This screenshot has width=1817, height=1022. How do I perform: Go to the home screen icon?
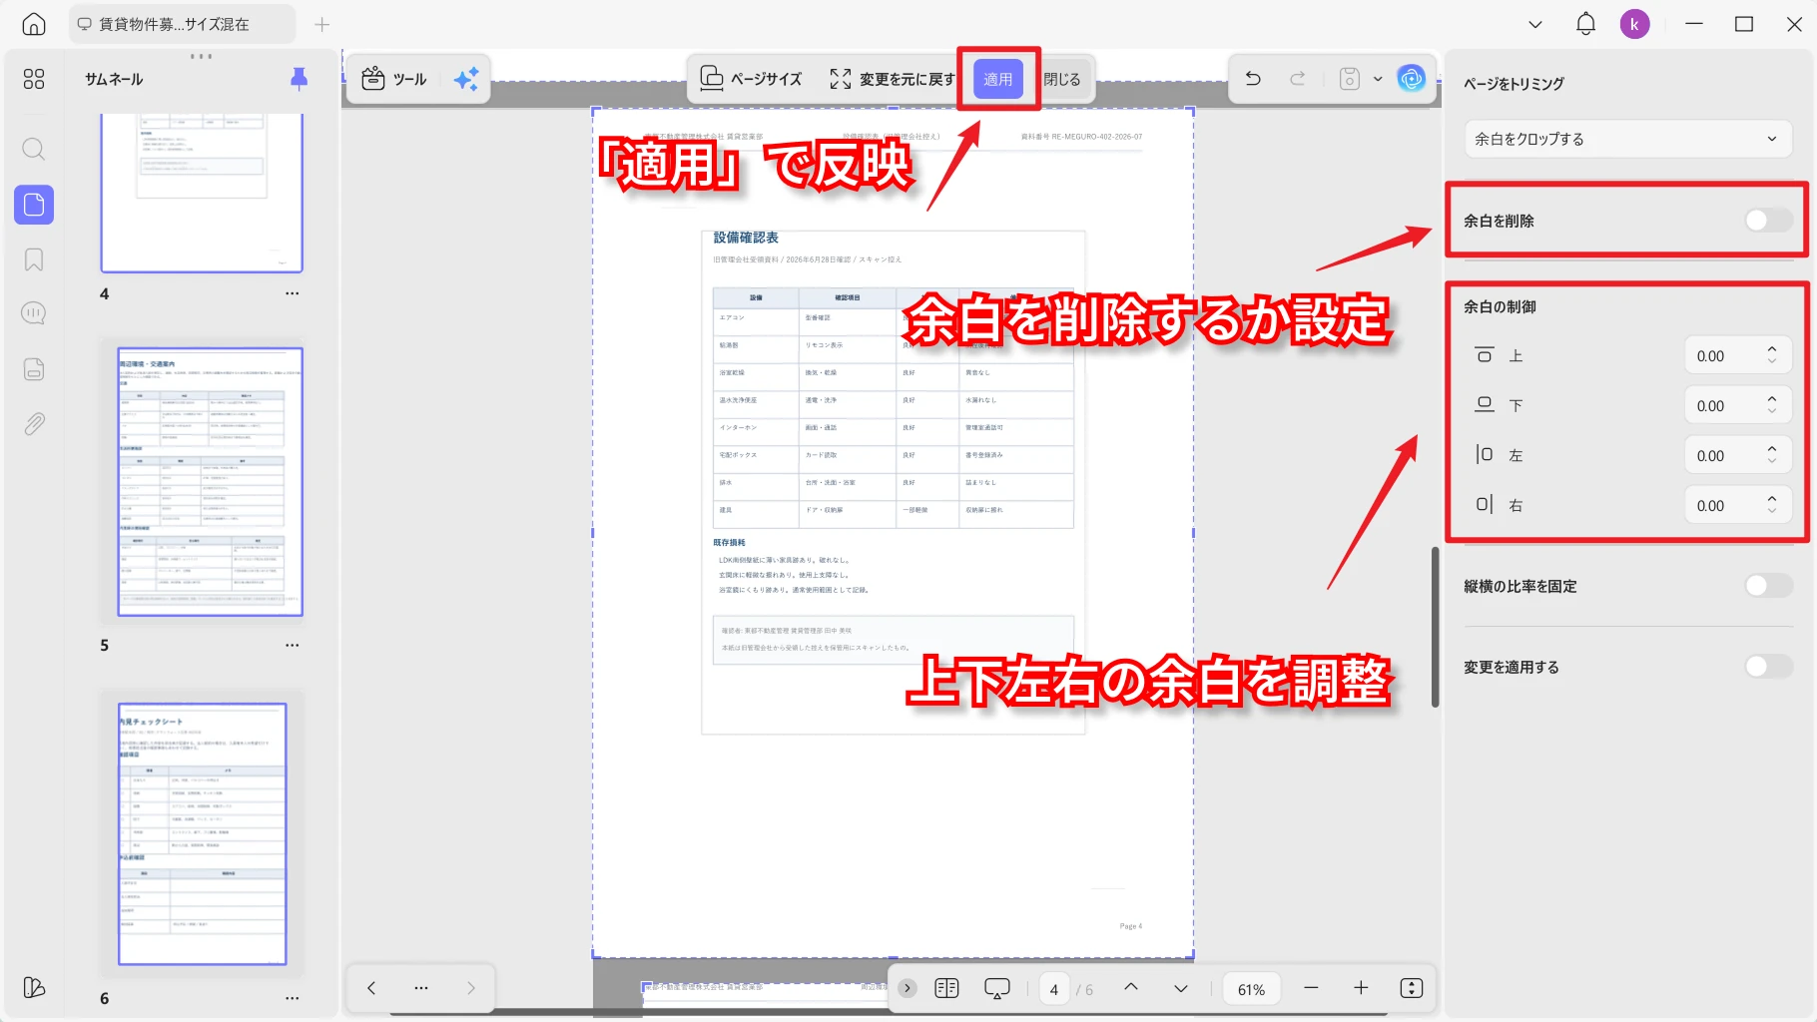[x=34, y=24]
